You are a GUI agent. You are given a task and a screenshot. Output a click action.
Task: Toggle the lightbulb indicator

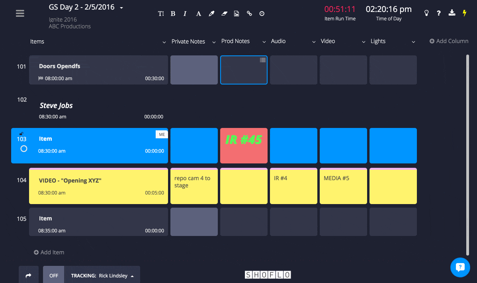426,13
